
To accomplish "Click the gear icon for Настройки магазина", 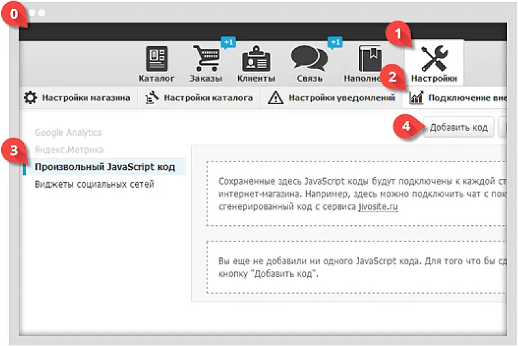I will [x=30, y=98].
